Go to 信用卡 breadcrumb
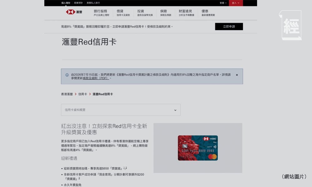 83,94
